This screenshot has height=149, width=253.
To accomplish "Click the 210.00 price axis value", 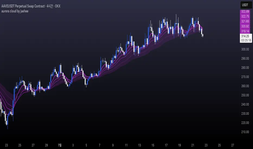I will [245, 132].
